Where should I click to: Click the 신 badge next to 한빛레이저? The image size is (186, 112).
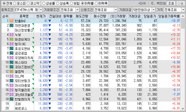coord(12,99)
